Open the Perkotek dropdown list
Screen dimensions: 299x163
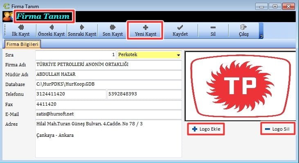tap(178, 55)
